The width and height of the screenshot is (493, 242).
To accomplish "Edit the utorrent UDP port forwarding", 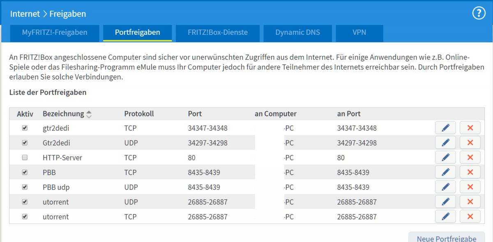I will click(x=445, y=202).
